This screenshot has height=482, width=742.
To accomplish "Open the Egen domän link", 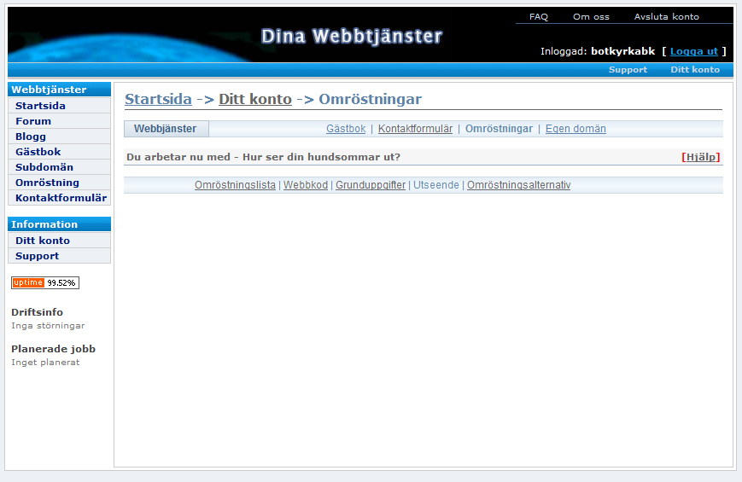I will click(x=575, y=129).
